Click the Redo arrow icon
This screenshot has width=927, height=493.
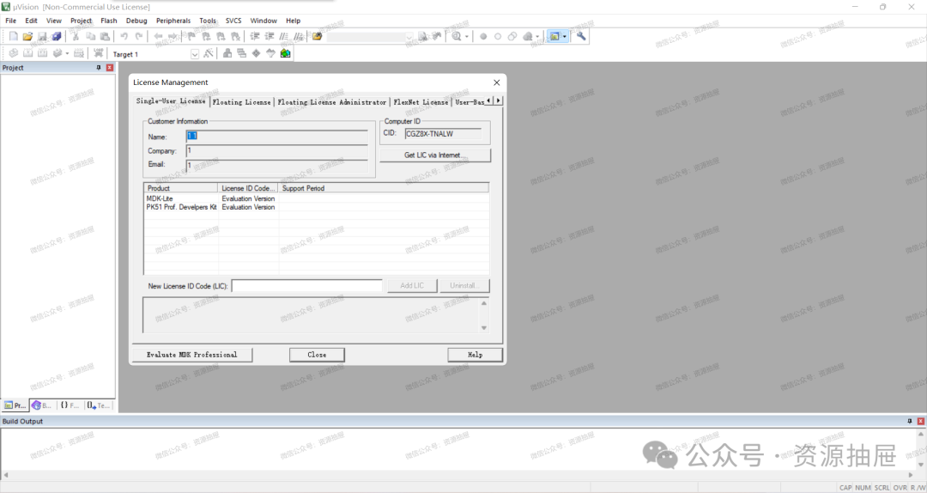(x=139, y=37)
